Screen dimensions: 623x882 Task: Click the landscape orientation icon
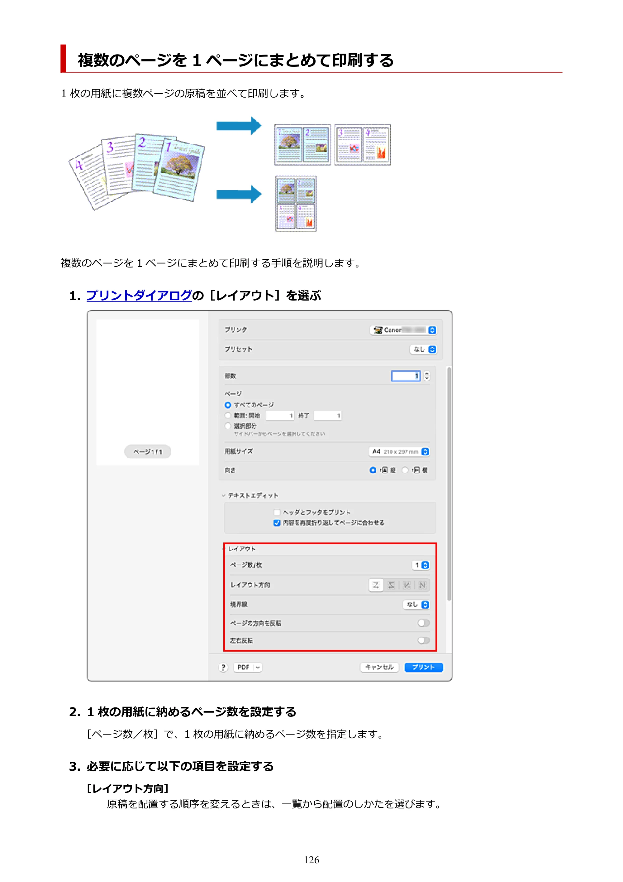coord(416,470)
